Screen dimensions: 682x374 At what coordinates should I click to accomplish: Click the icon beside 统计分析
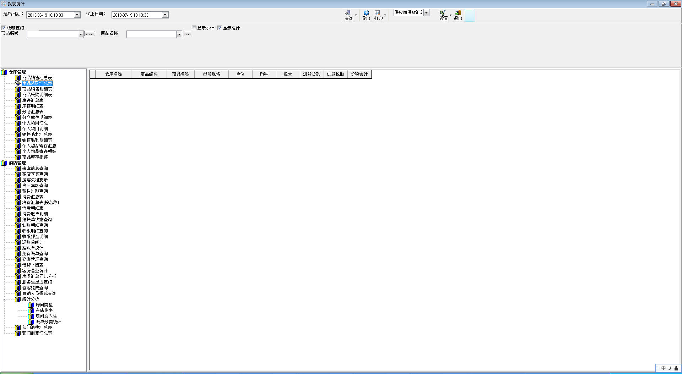[x=18, y=299]
